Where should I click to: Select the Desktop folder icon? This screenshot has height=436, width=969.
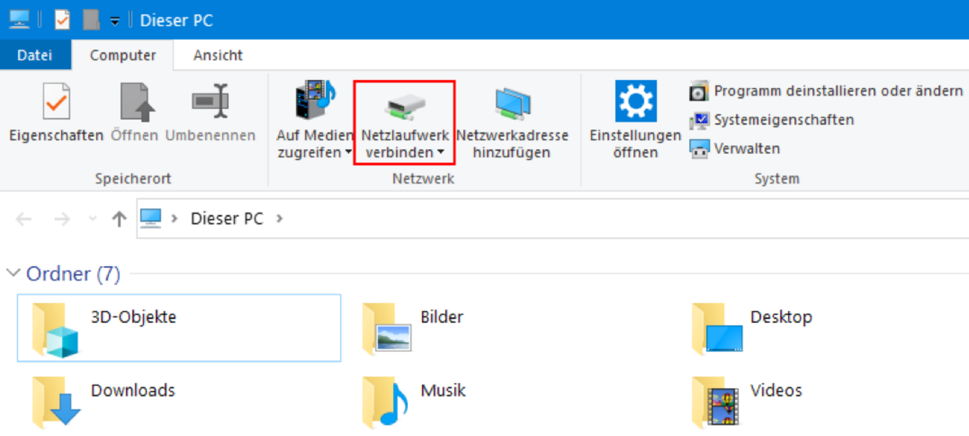(x=717, y=329)
